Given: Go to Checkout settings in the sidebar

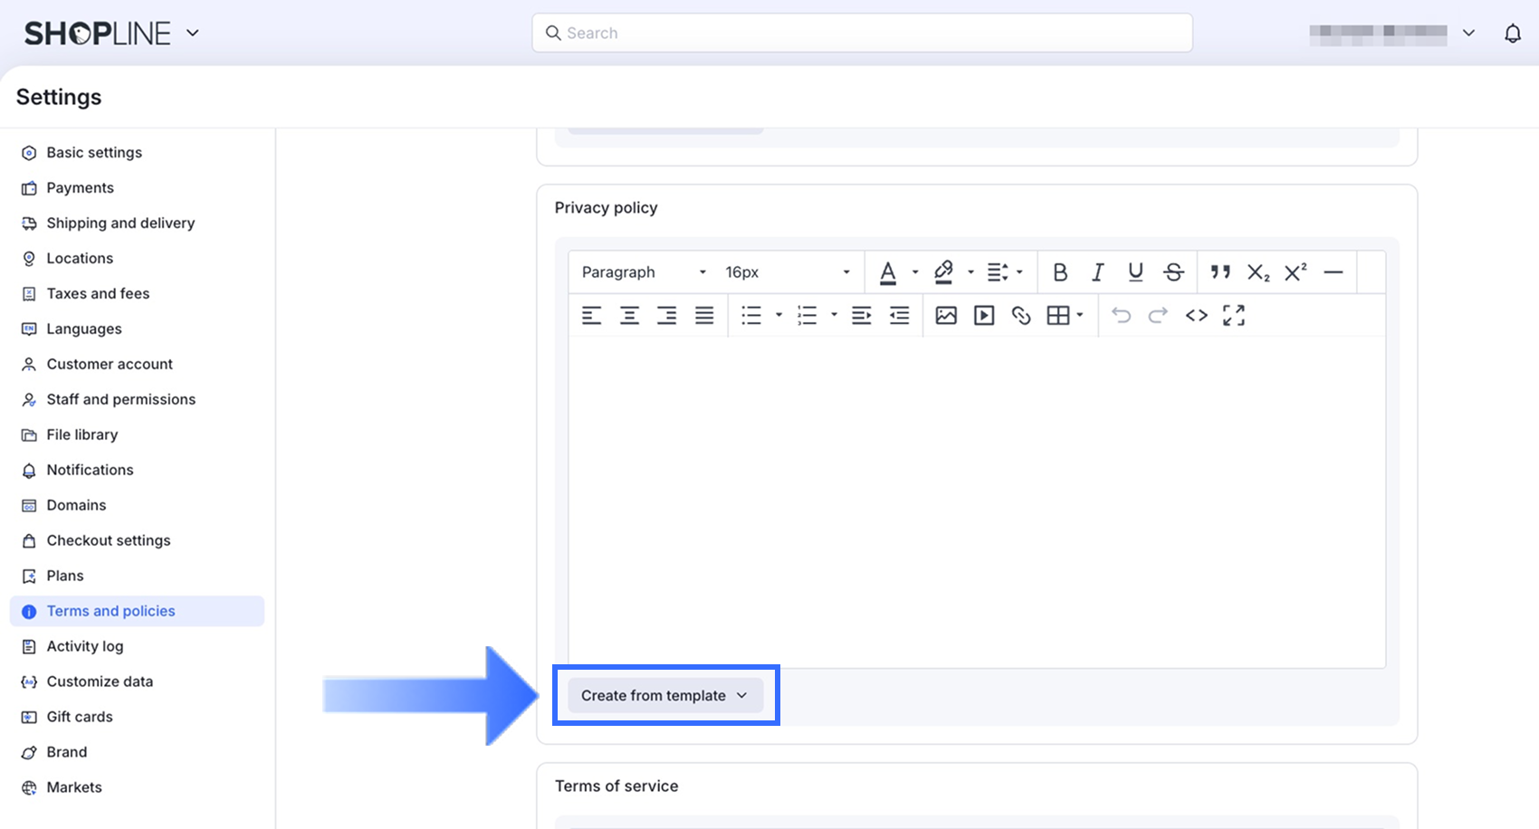Looking at the screenshot, I should (109, 540).
